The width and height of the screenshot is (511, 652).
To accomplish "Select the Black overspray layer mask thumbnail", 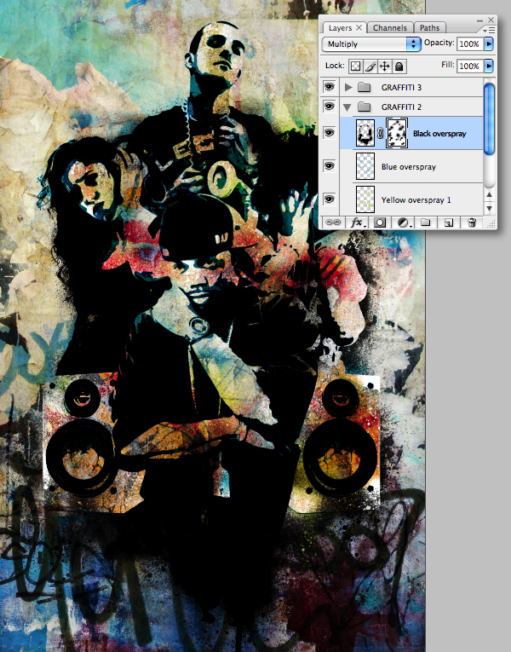I will [x=398, y=133].
